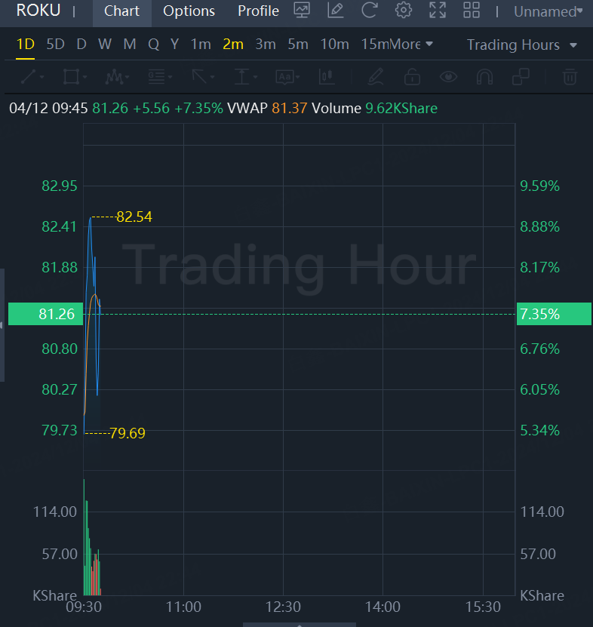Open the multi-chart grid layout
This screenshot has width=593, height=627.
coord(472,11)
